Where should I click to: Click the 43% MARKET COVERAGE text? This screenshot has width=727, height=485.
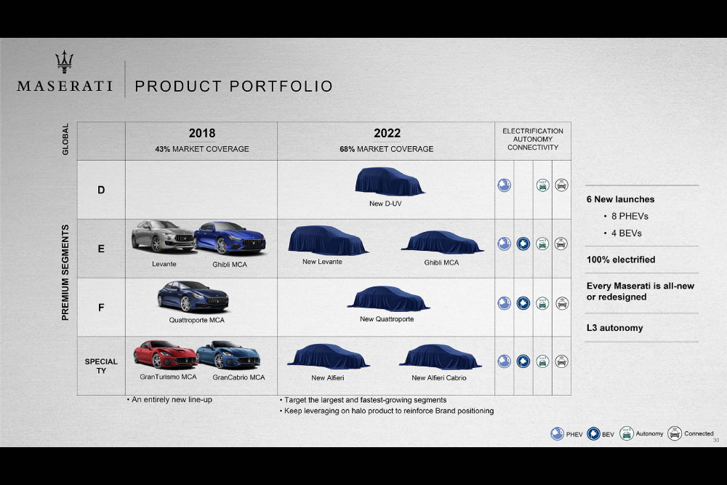(x=201, y=149)
